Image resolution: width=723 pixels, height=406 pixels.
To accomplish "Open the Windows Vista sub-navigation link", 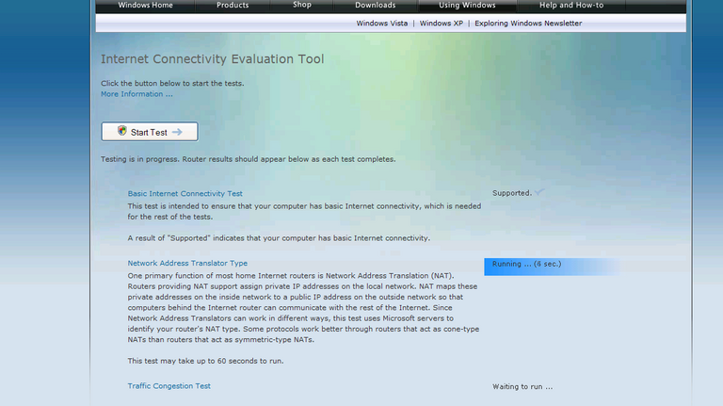I will (x=382, y=23).
